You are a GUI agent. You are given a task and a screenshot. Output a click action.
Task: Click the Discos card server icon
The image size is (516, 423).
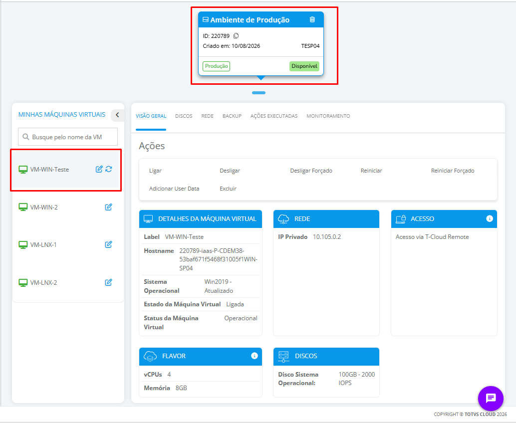(x=283, y=357)
